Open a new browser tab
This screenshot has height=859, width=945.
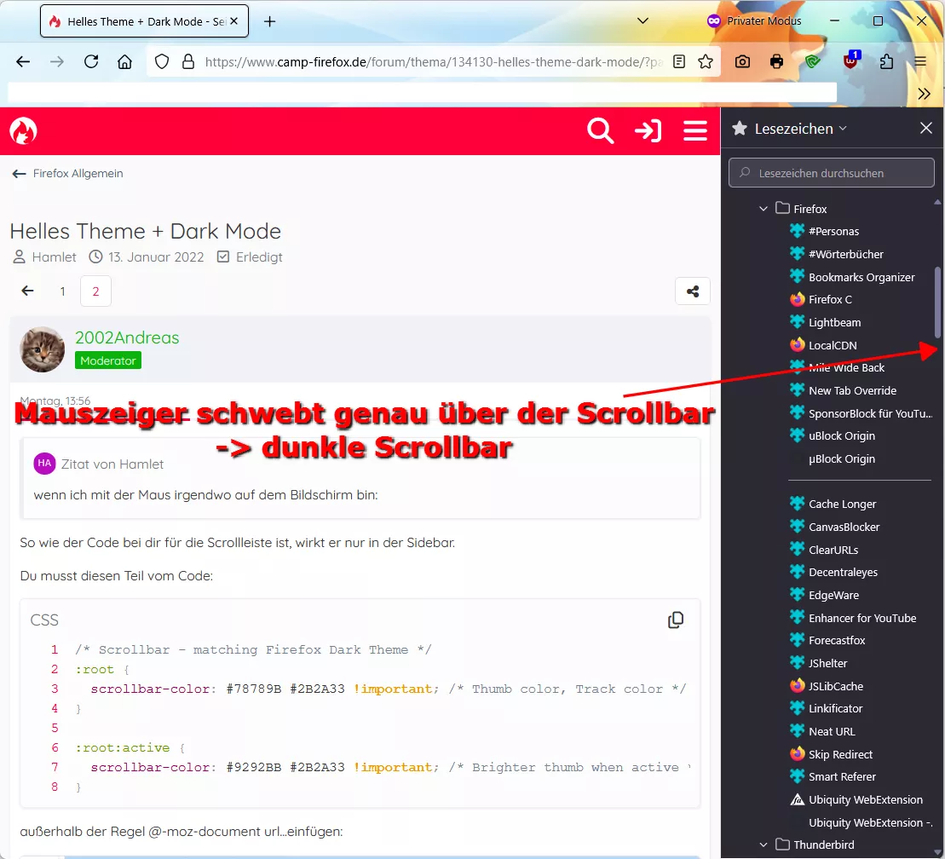(x=269, y=21)
